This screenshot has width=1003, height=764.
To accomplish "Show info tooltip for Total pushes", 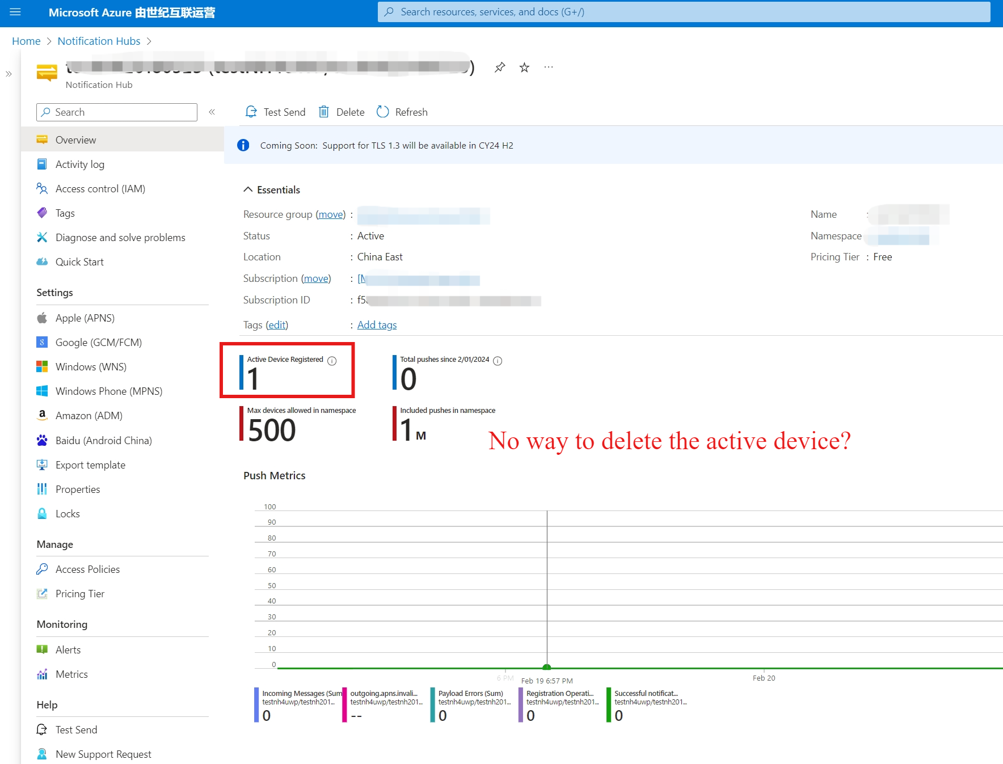I will [x=498, y=361].
